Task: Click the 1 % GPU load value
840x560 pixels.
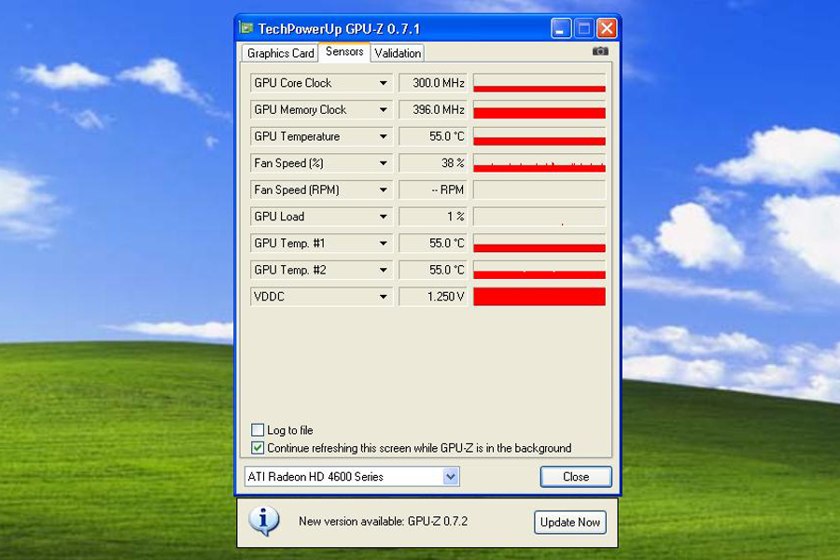Action: [433, 217]
